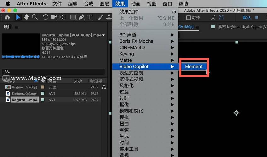Enable the 对齐 snapping checkbox
267x157 pixels.
tap(188, 18)
